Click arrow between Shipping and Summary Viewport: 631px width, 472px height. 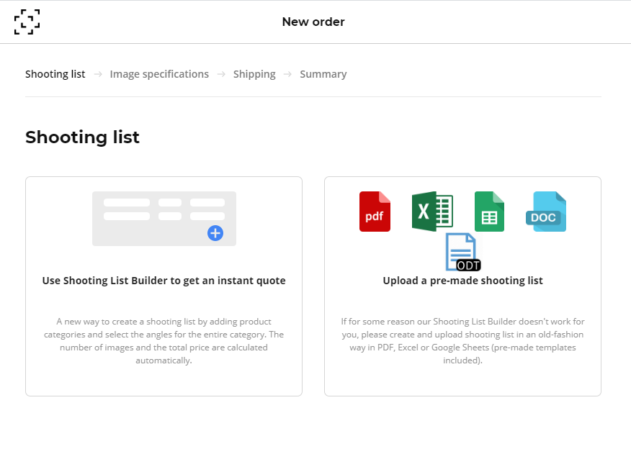(x=288, y=74)
